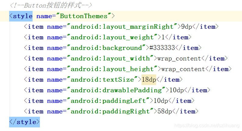Click the color value #333333
The height and width of the screenshot is (131, 242).
pyautogui.click(x=162, y=48)
